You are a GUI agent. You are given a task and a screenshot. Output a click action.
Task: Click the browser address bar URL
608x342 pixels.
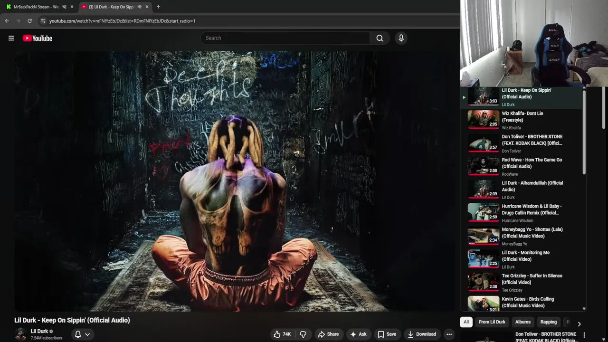click(122, 21)
